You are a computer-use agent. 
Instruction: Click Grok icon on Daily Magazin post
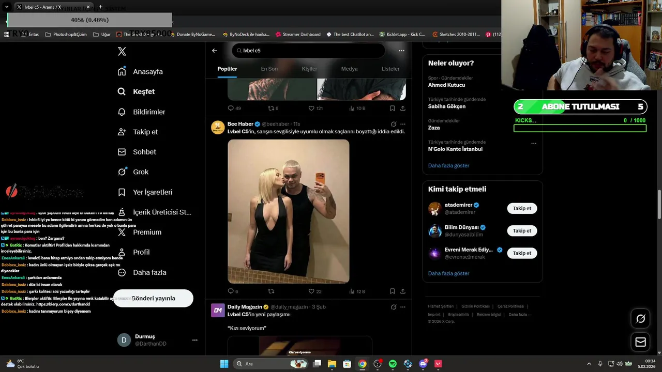click(x=394, y=307)
